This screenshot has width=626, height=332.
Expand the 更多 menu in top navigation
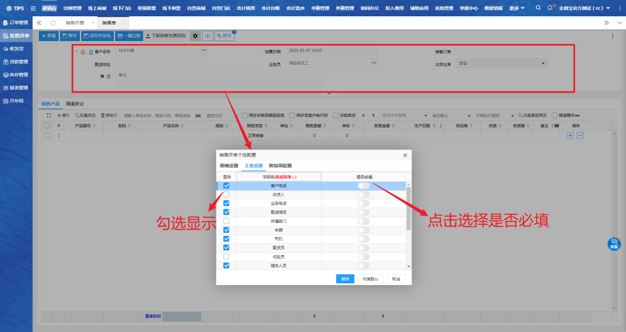(517, 8)
